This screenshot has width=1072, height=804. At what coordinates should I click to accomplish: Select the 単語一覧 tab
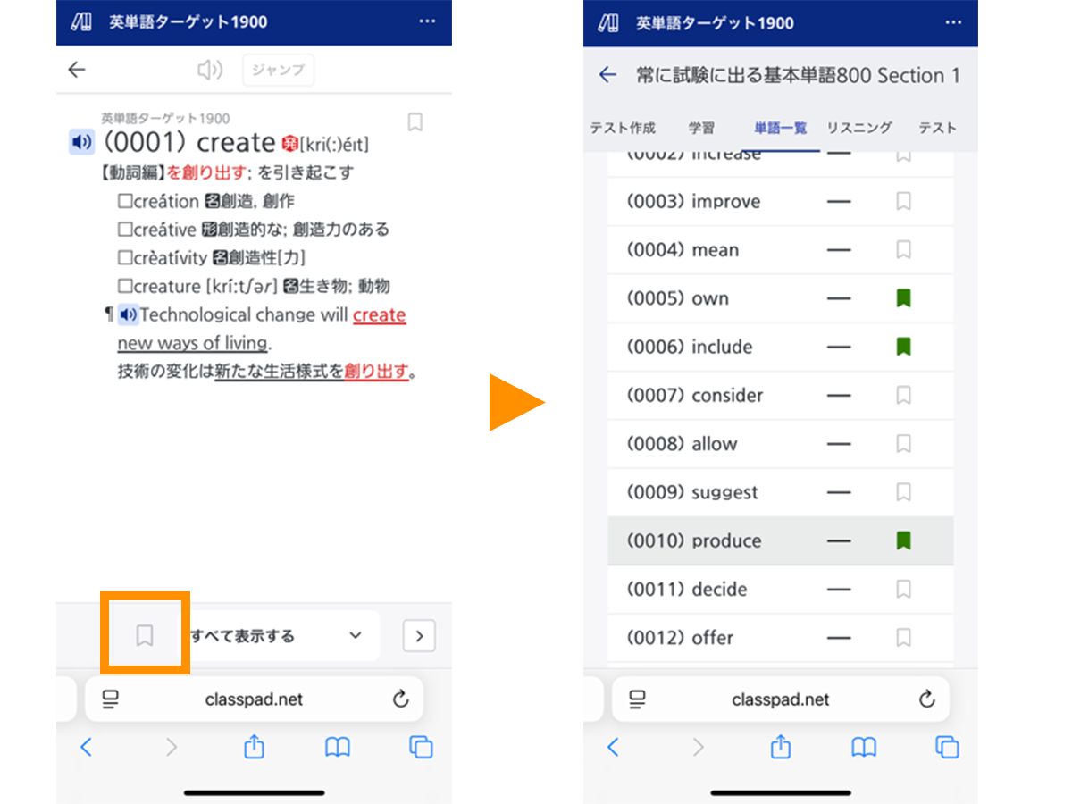pos(781,128)
